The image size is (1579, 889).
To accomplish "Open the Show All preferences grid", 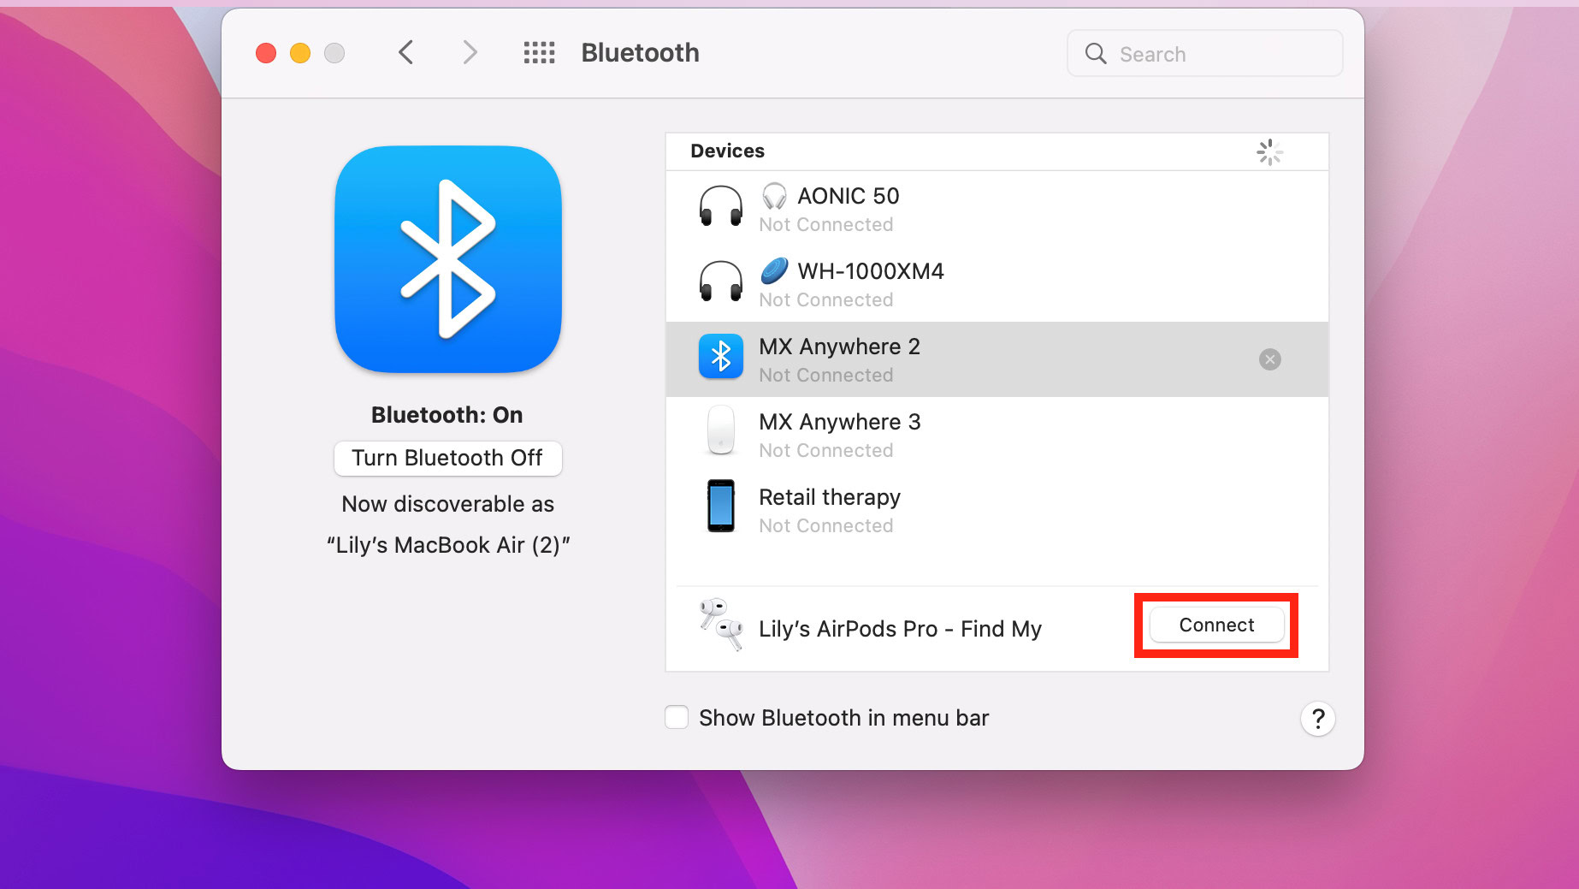I will 539,52.
